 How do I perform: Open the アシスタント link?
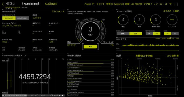tap(58, 11)
